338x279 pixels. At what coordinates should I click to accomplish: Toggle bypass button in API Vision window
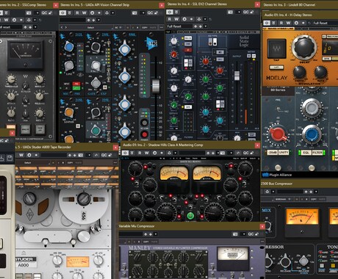click(70, 12)
